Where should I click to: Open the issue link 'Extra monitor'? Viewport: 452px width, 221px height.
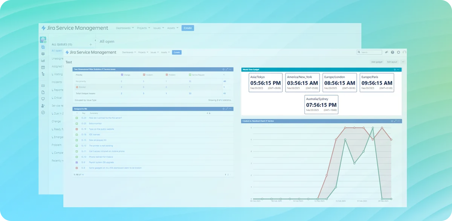tap(95, 123)
